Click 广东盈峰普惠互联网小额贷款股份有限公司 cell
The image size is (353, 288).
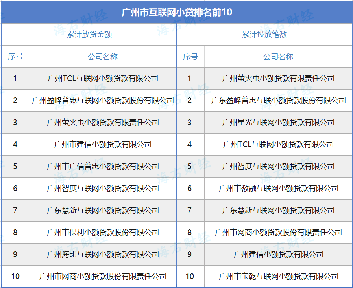click(278, 100)
